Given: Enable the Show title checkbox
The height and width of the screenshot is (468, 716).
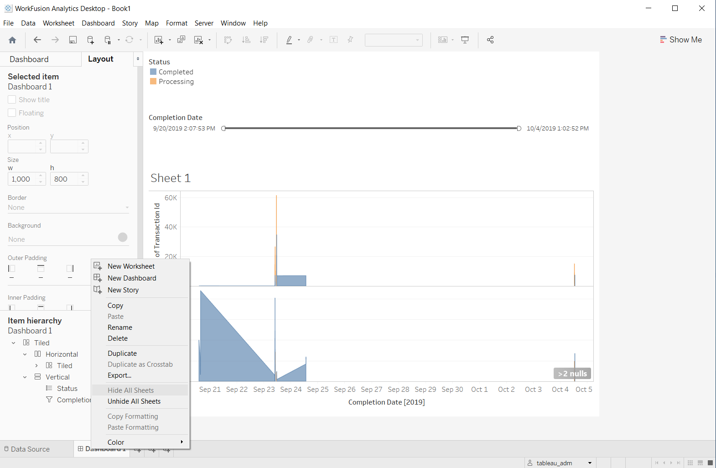Looking at the screenshot, I should tap(12, 99).
